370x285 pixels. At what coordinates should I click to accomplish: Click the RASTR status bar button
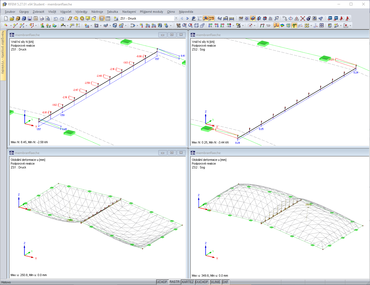click(174, 282)
